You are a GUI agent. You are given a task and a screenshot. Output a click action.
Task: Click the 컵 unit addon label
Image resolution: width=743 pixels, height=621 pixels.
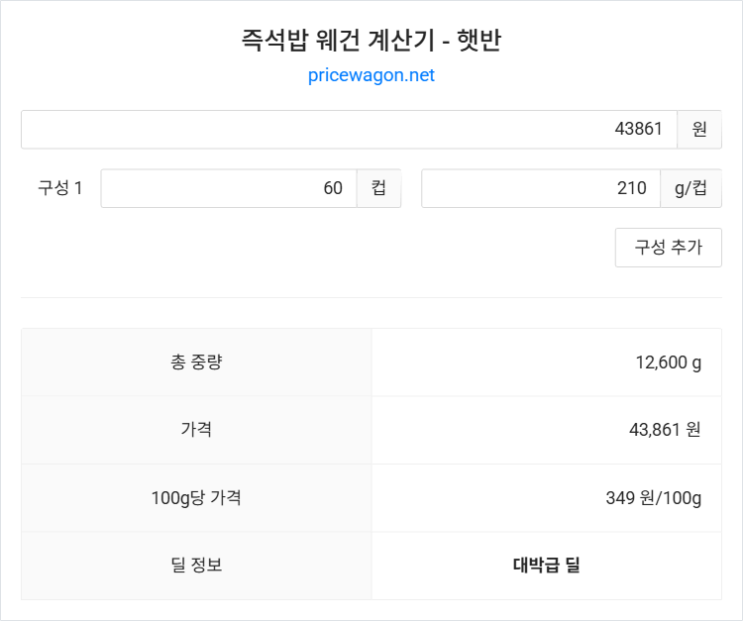pyautogui.click(x=378, y=188)
